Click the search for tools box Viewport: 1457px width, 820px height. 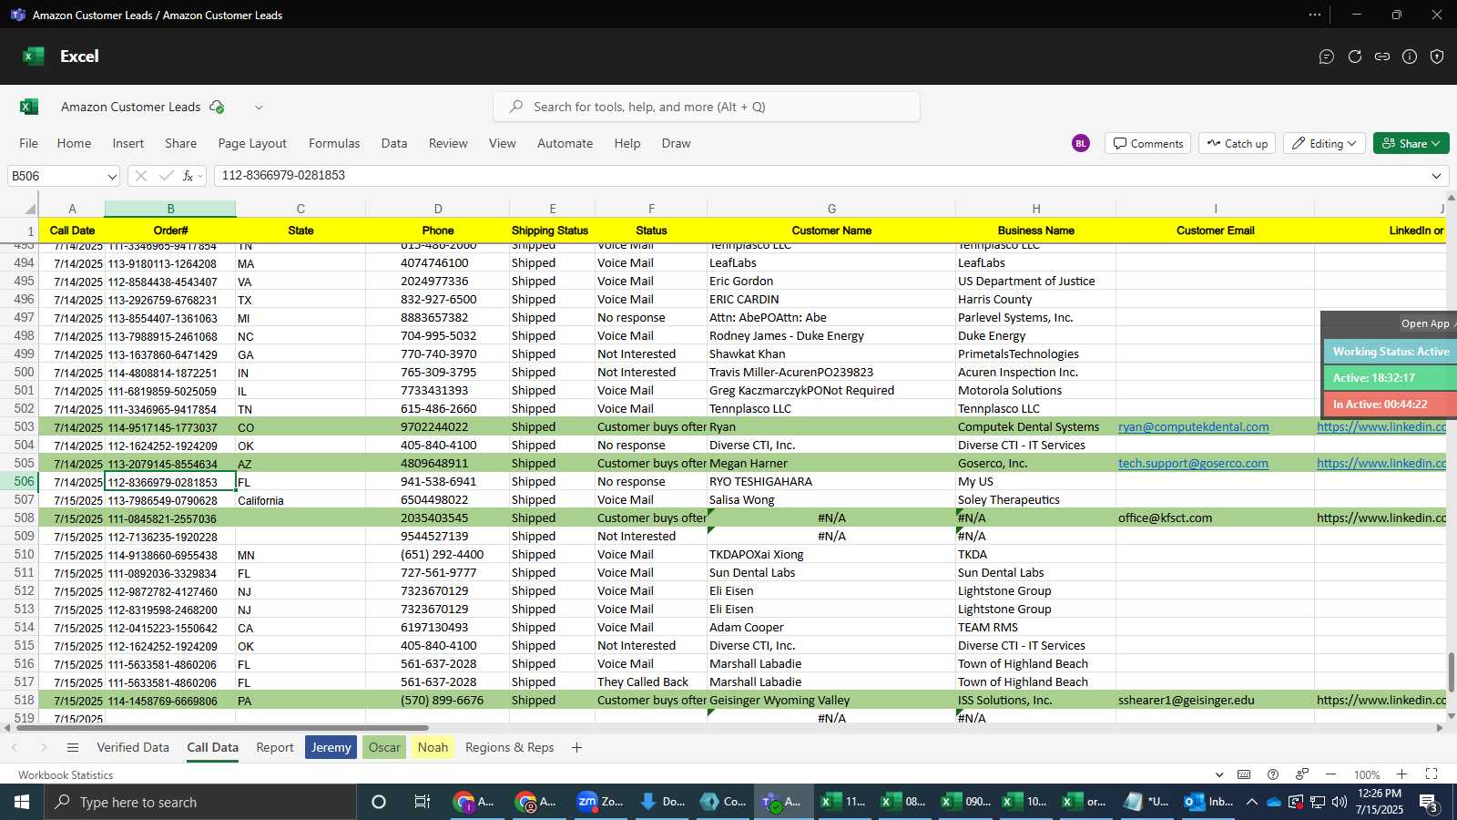707,107
